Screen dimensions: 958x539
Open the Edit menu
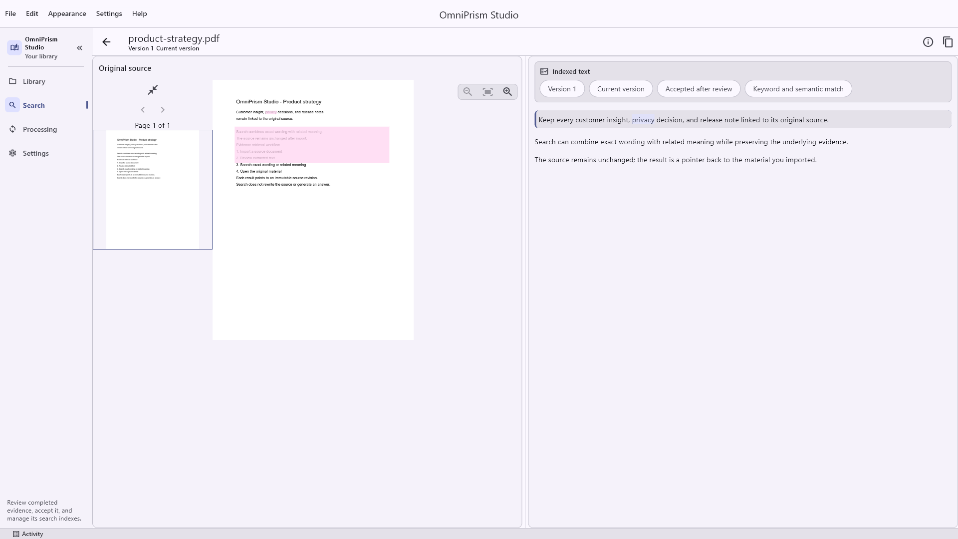(x=32, y=13)
